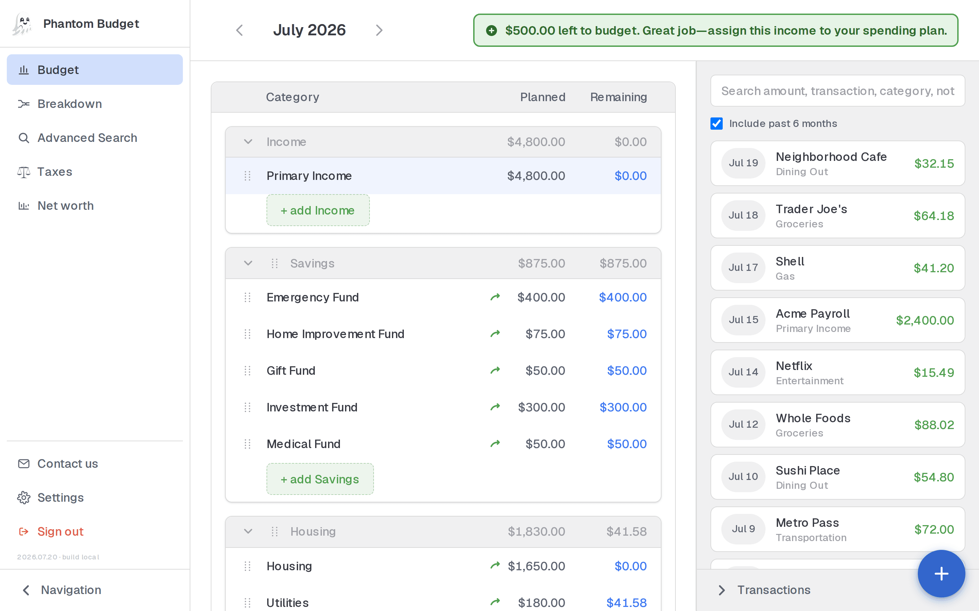
Task: Click the drag handle beside Gift Fund
Action: tap(247, 371)
